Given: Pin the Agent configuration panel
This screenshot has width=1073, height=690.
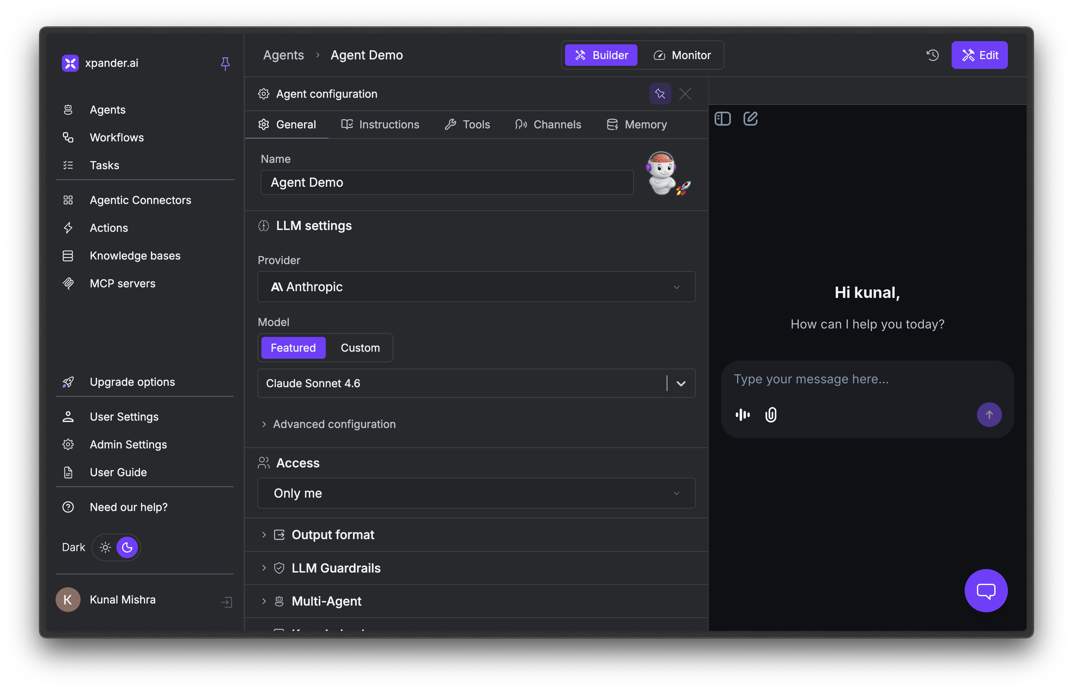Looking at the screenshot, I should [660, 94].
